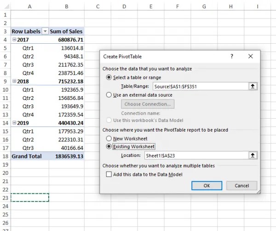The height and width of the screenshot is (231, 276).
Task: Click inside the Table/Range input field
Action: tap(201, 86)
